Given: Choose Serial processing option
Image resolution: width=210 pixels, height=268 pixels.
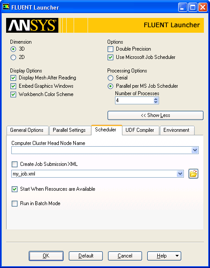Looking at the screenshot, I should click(110, 78).
